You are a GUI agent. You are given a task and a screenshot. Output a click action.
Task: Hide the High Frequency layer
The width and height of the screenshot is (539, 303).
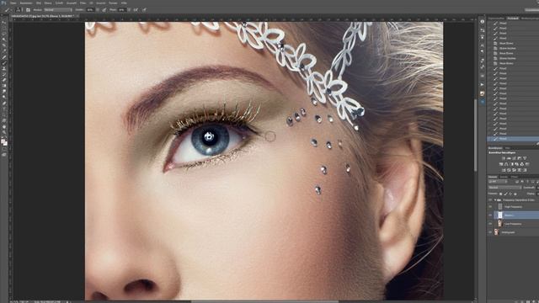(x=490, y=207)
